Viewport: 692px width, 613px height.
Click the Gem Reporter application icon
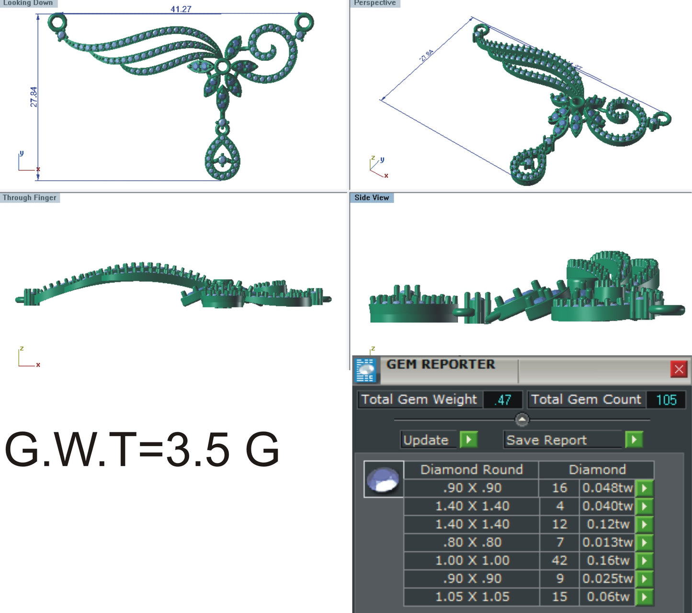[368, 369]
